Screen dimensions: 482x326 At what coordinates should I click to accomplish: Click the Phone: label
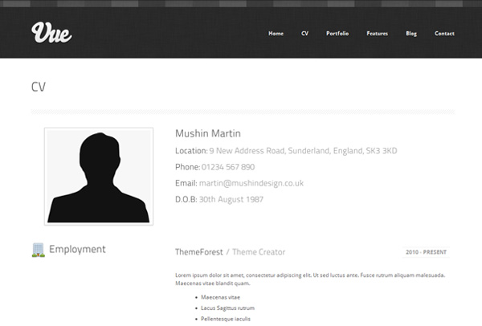[x=187, y=167]
